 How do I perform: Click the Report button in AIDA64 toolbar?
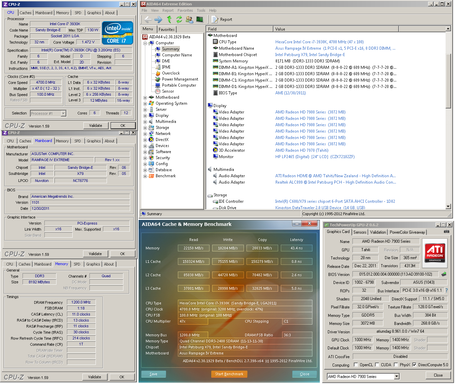(x=222, y=19)
